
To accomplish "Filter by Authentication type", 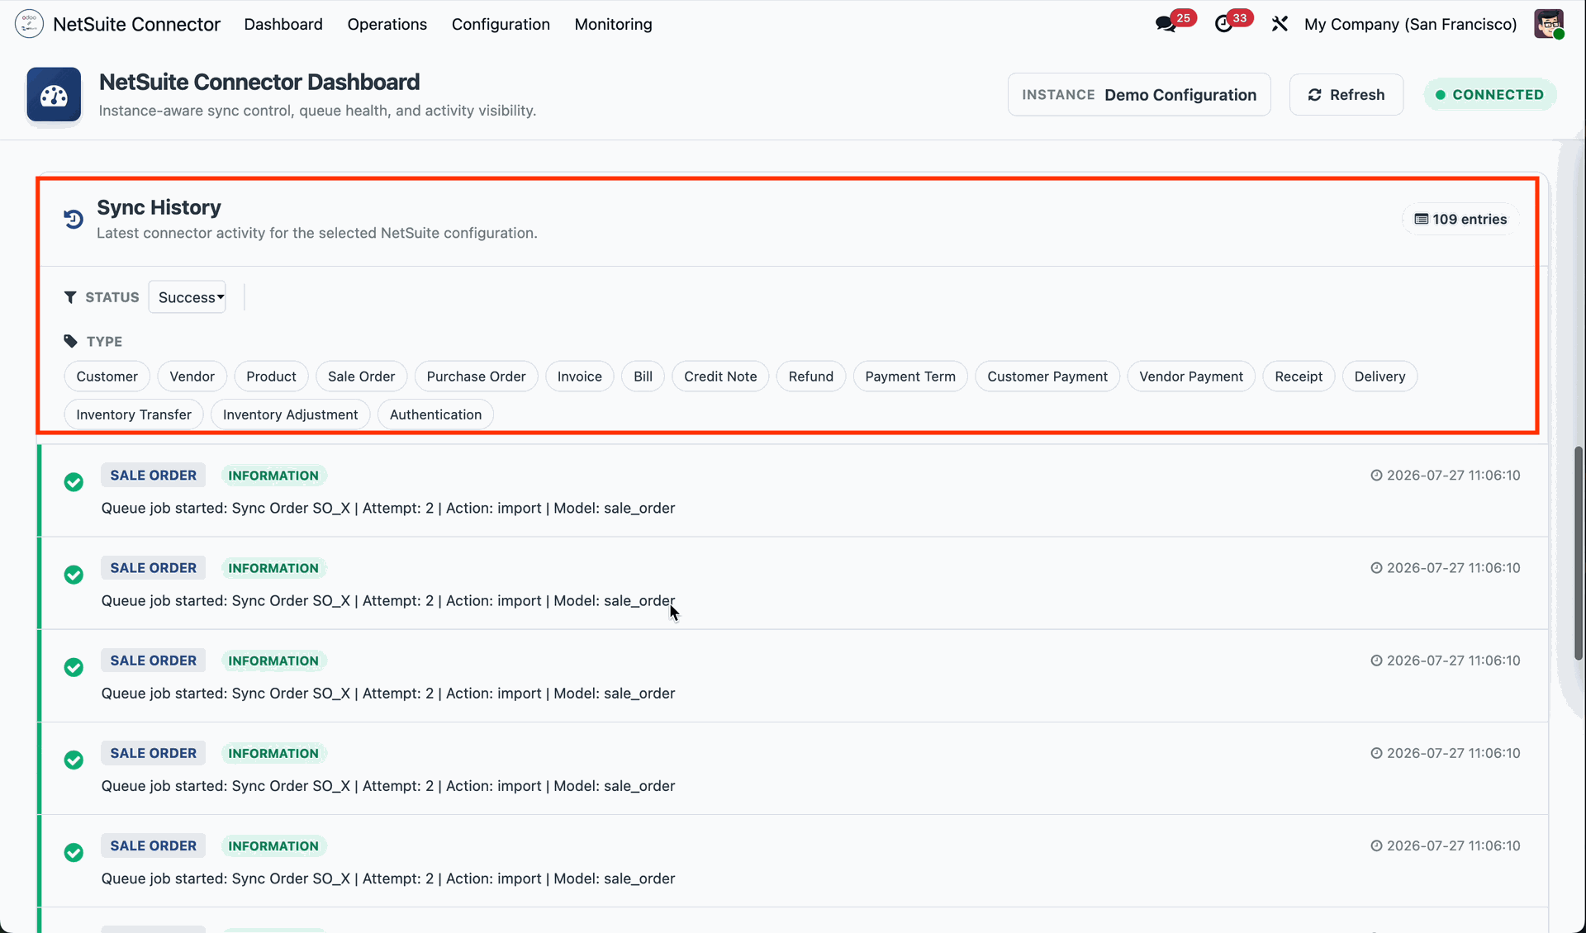I will point(436,414).
